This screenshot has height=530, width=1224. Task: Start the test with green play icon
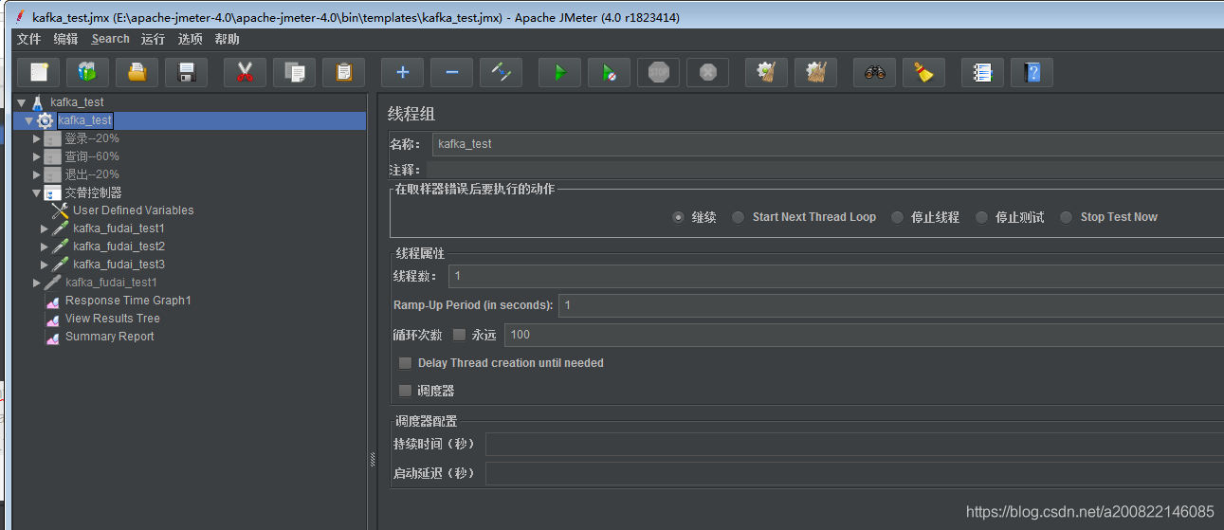point(560,72)
